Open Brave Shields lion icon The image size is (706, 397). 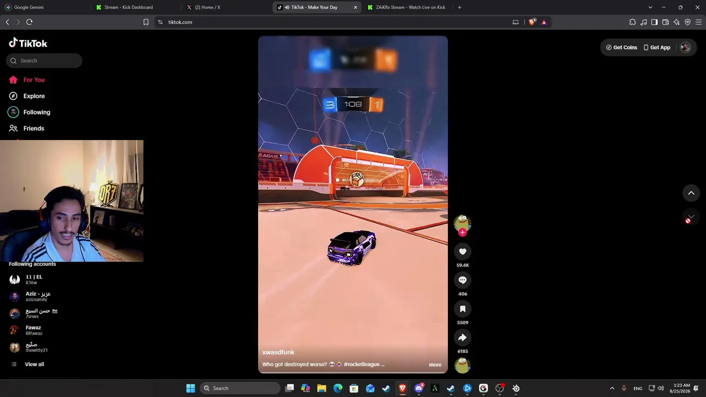532,22
